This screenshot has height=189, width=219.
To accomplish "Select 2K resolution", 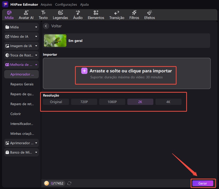I will tap(140, 102).
